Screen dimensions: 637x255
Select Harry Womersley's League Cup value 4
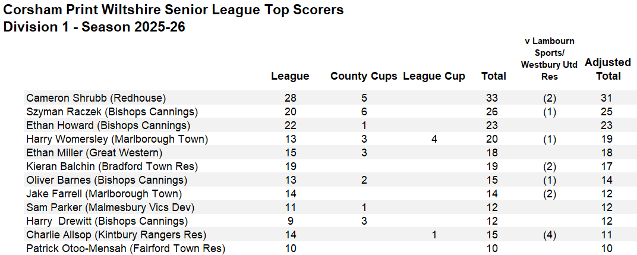tap(434, 140)
